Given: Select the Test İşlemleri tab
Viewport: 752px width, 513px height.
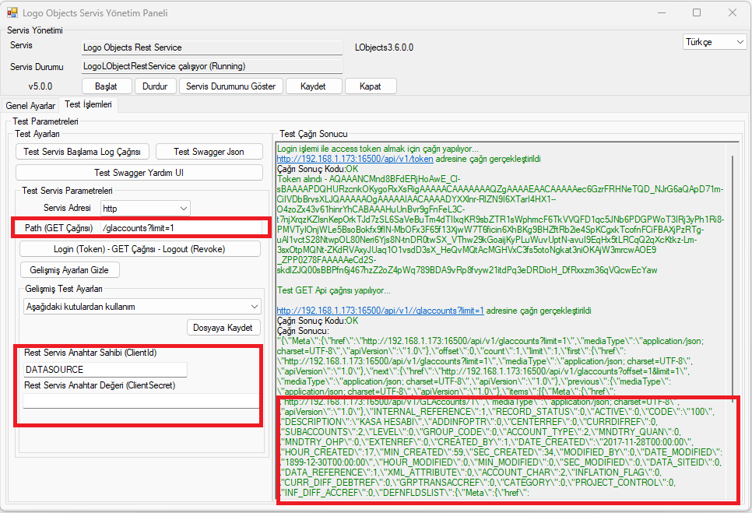Looking at the screenshot, I should [88, 104].
